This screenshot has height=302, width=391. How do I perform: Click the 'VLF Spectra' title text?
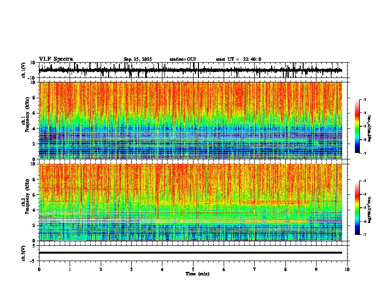(56, 59)
